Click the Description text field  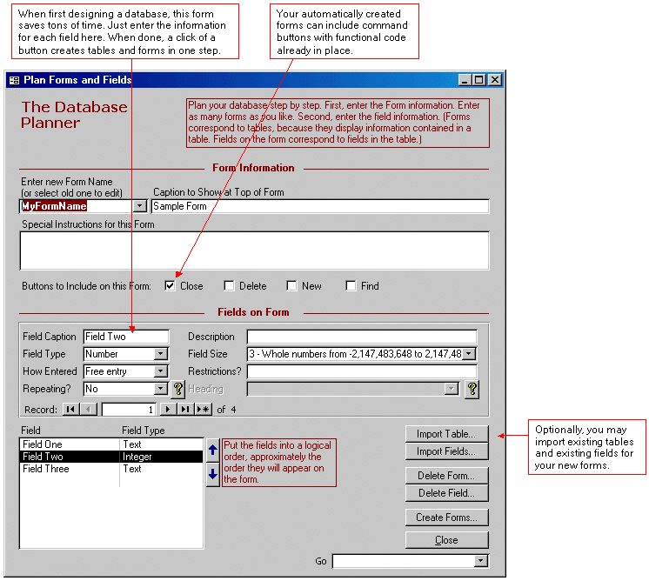click(362, 337)
